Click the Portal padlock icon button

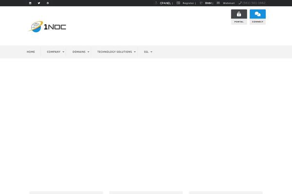[239, 14]
